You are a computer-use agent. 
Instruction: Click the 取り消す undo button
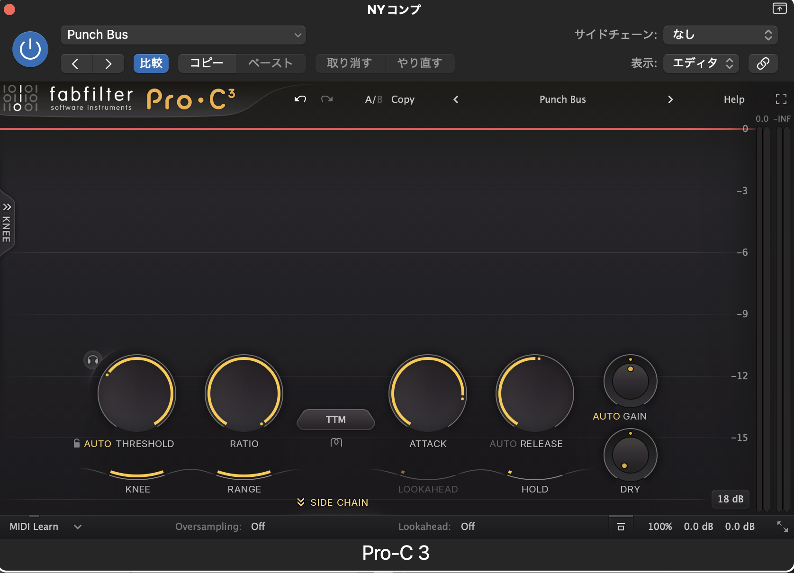tap(350, 63)
